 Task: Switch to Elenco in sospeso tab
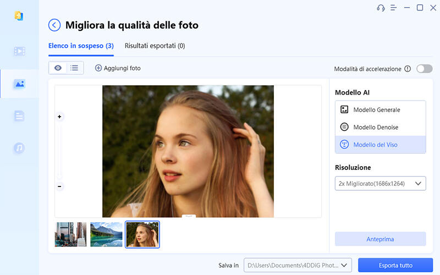pos(81,46)
